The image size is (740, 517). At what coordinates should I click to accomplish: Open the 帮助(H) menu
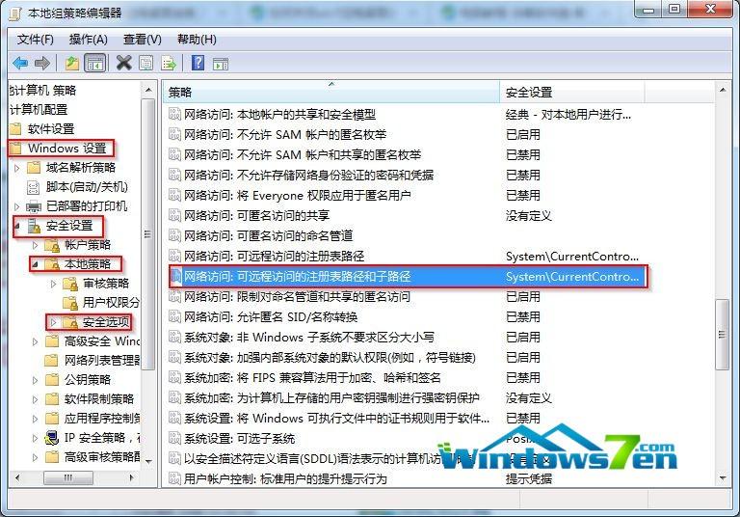point(197,40)
